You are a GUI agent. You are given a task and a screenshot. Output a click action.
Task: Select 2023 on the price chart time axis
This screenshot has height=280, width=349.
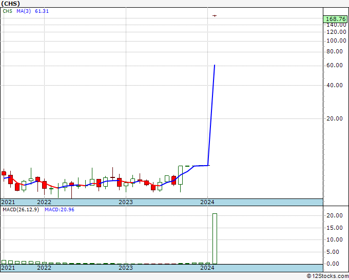[x=126, y=202]
